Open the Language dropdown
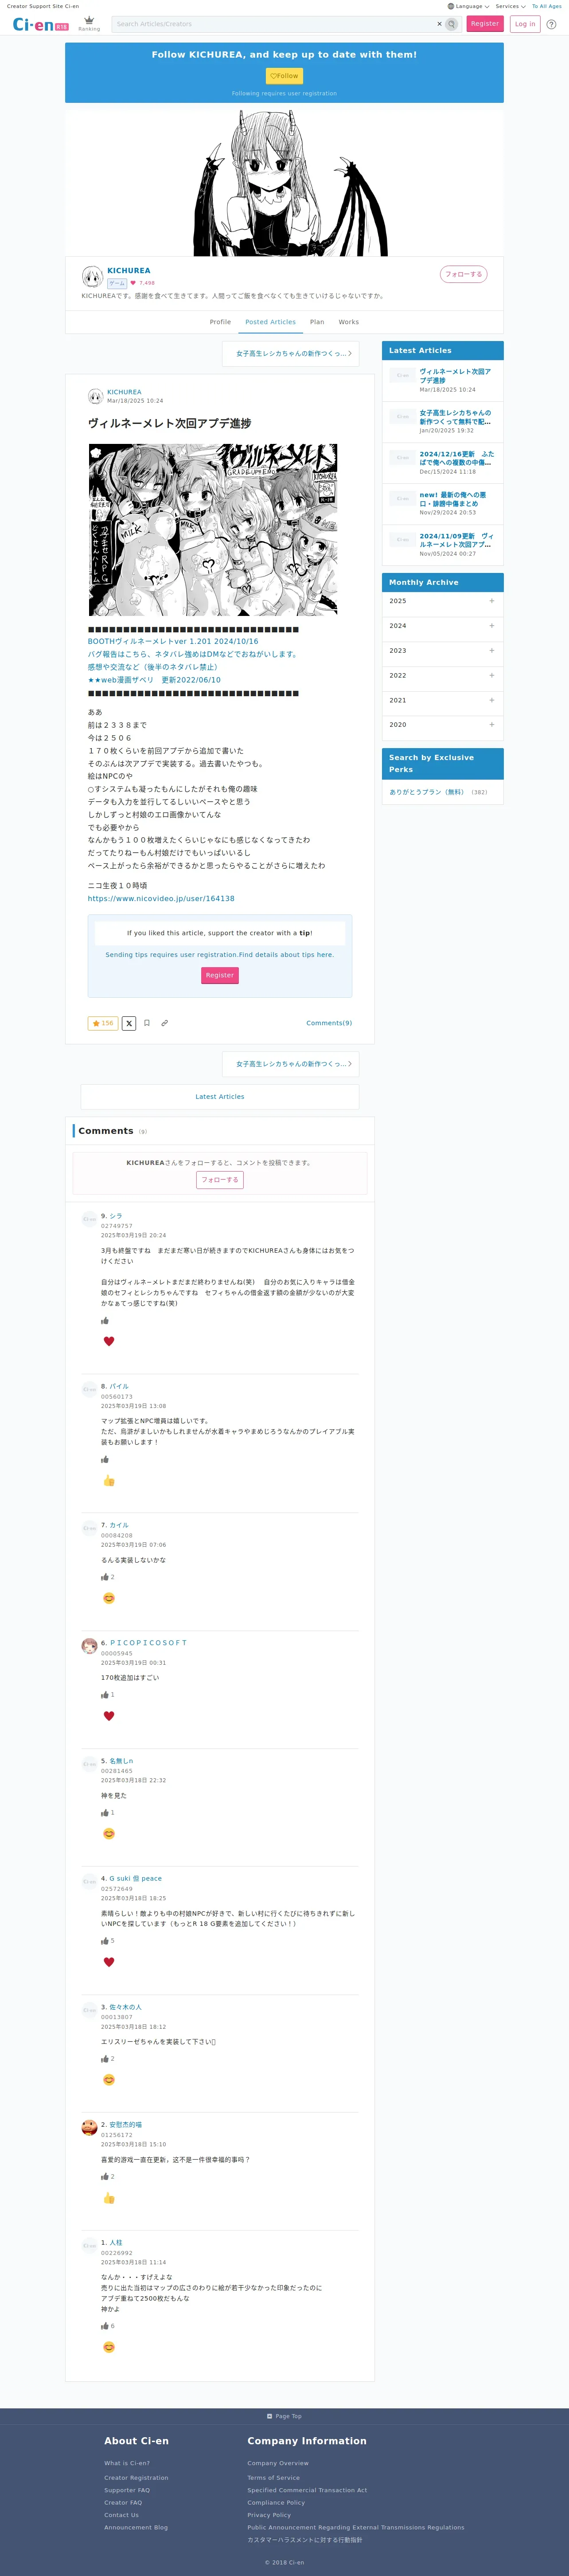Screen dimensions: 569x2576 point(468,6)
